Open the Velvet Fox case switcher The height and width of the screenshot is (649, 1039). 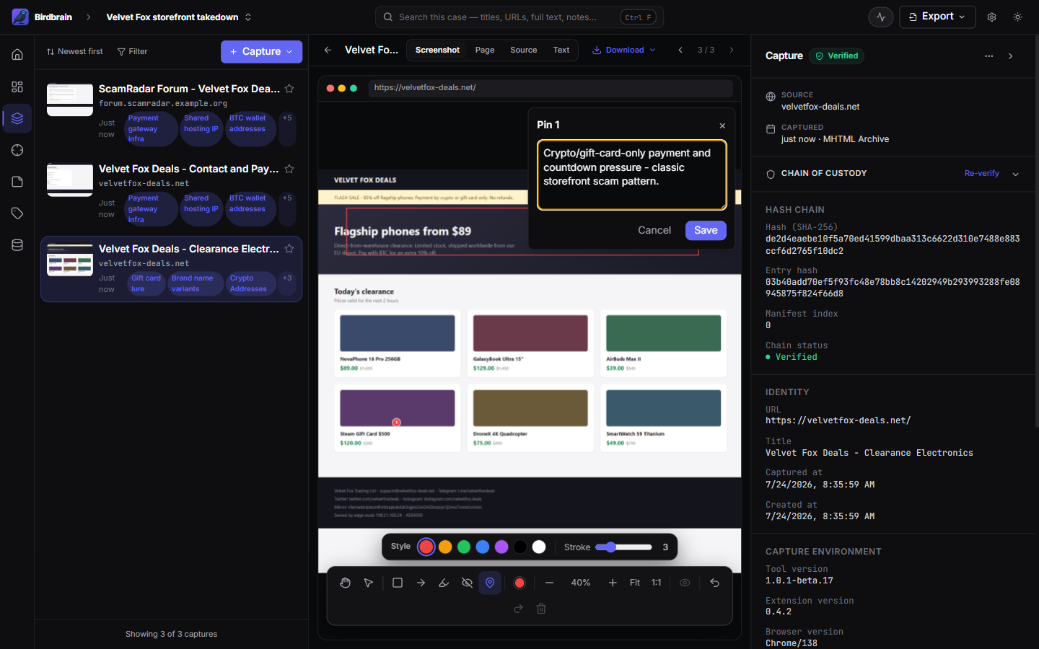[x=179, y=17]
